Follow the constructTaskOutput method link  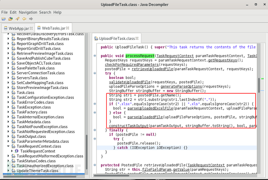tap(129, 126)
